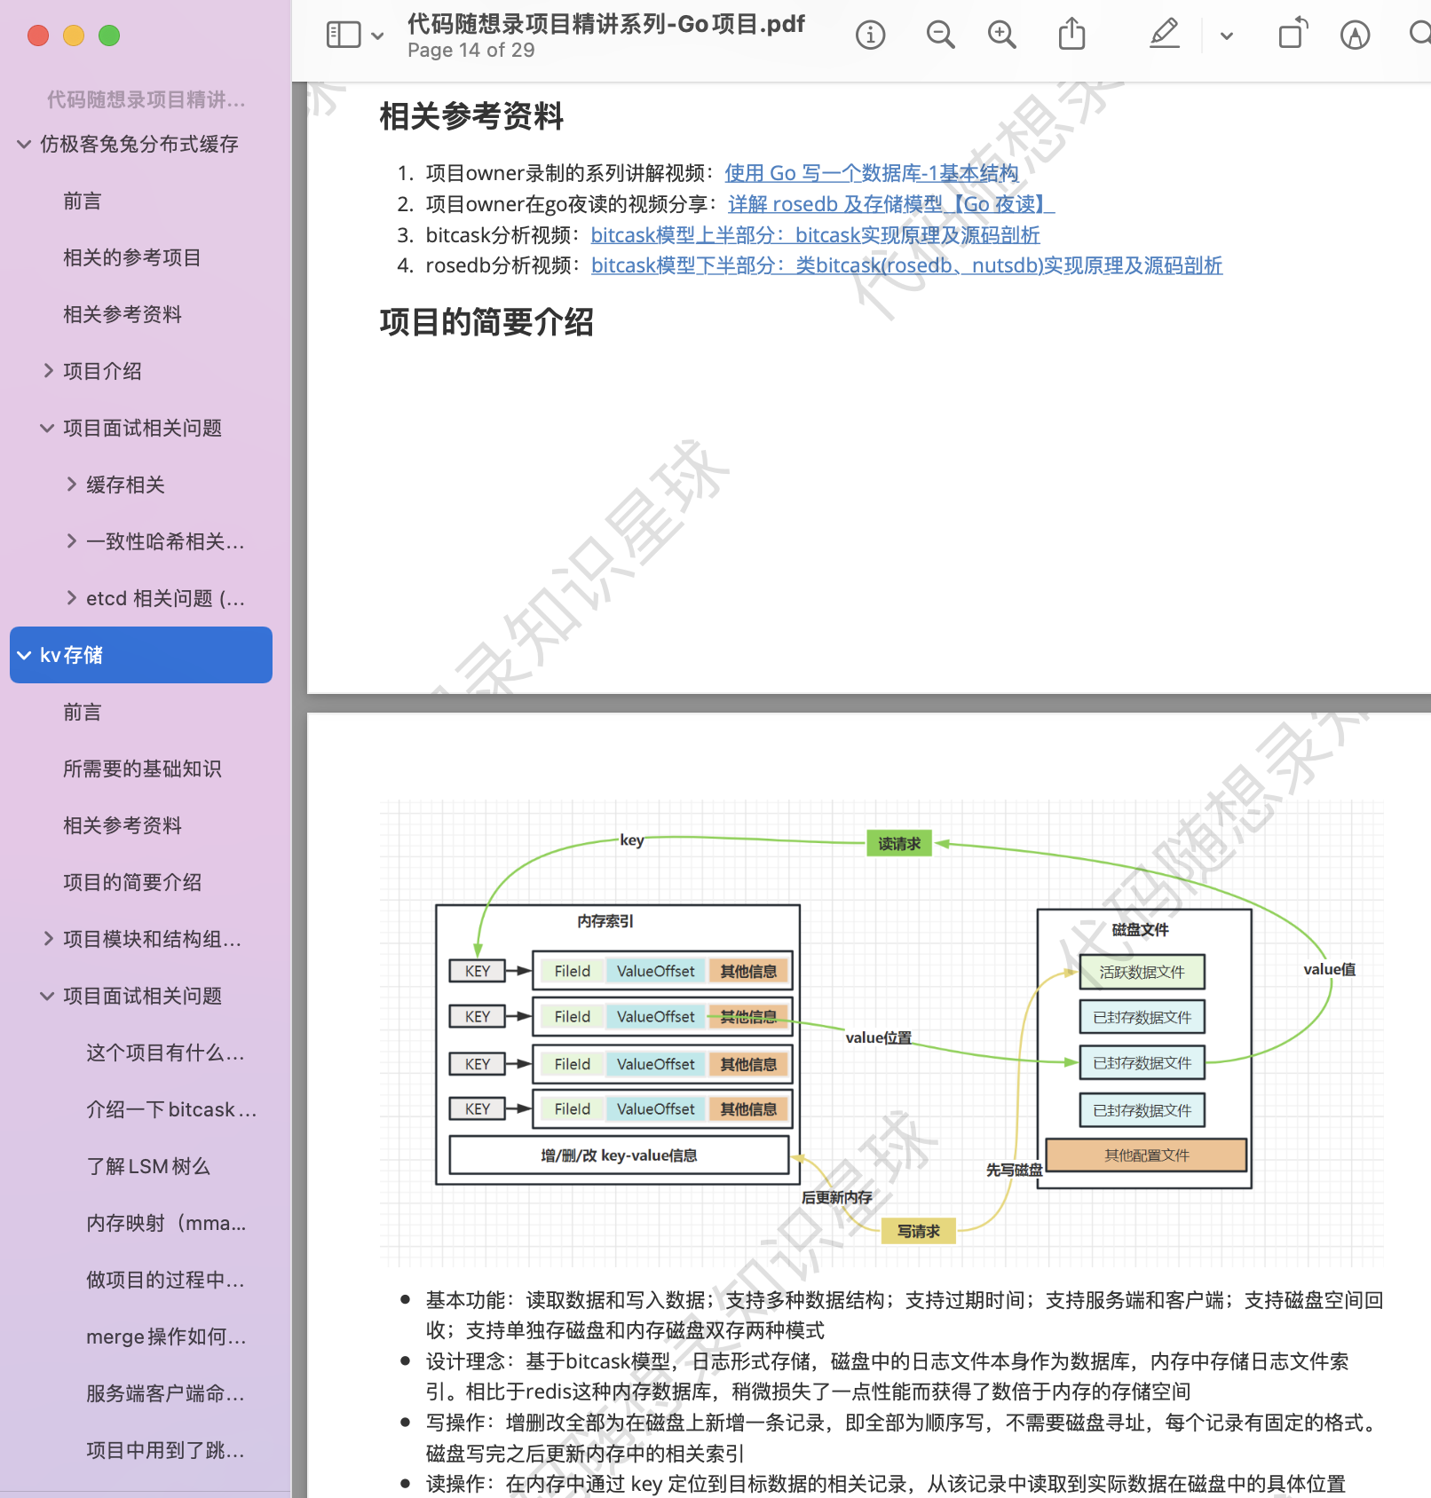Open 服务端客户端命 outline entry
The image size is (1431, 1498).
[165, 1393]
